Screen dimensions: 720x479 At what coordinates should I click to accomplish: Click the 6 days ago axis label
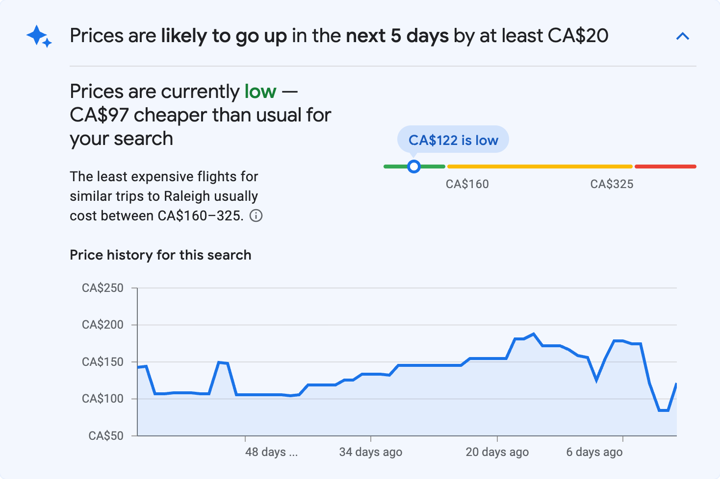594,452
